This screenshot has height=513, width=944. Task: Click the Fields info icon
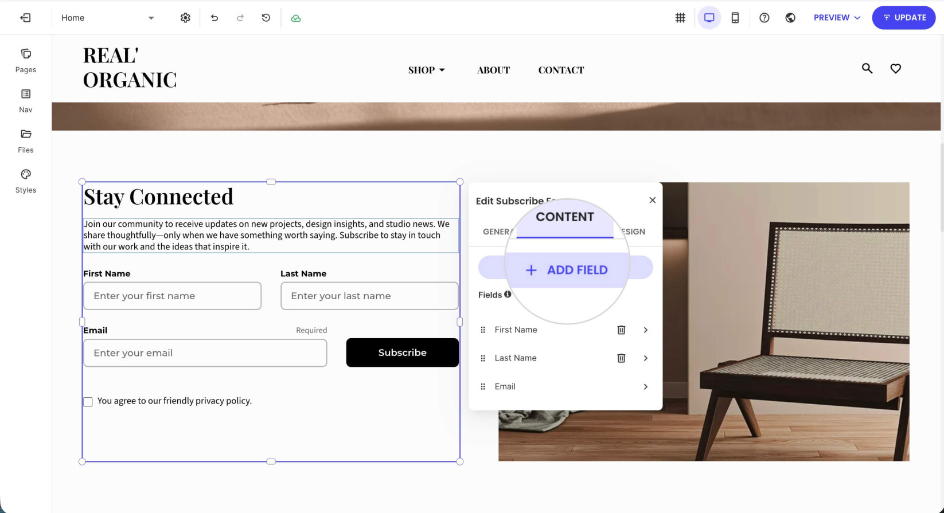pyautogui.click(x=508, y=294)
